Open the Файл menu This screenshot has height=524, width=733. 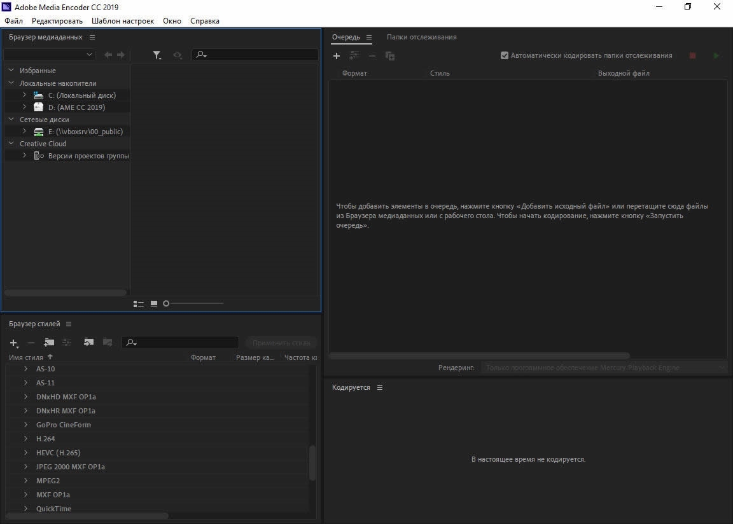(13, 21)
